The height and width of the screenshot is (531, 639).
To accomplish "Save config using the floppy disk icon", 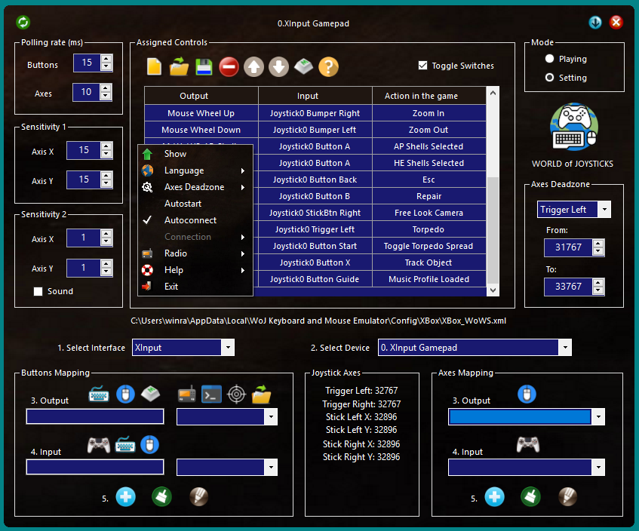I will (203, 67).
